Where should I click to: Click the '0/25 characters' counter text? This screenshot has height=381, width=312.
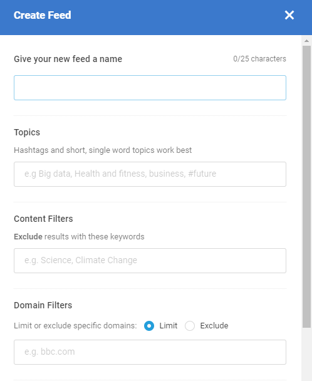pyautogui.click(x=259, y=59)
